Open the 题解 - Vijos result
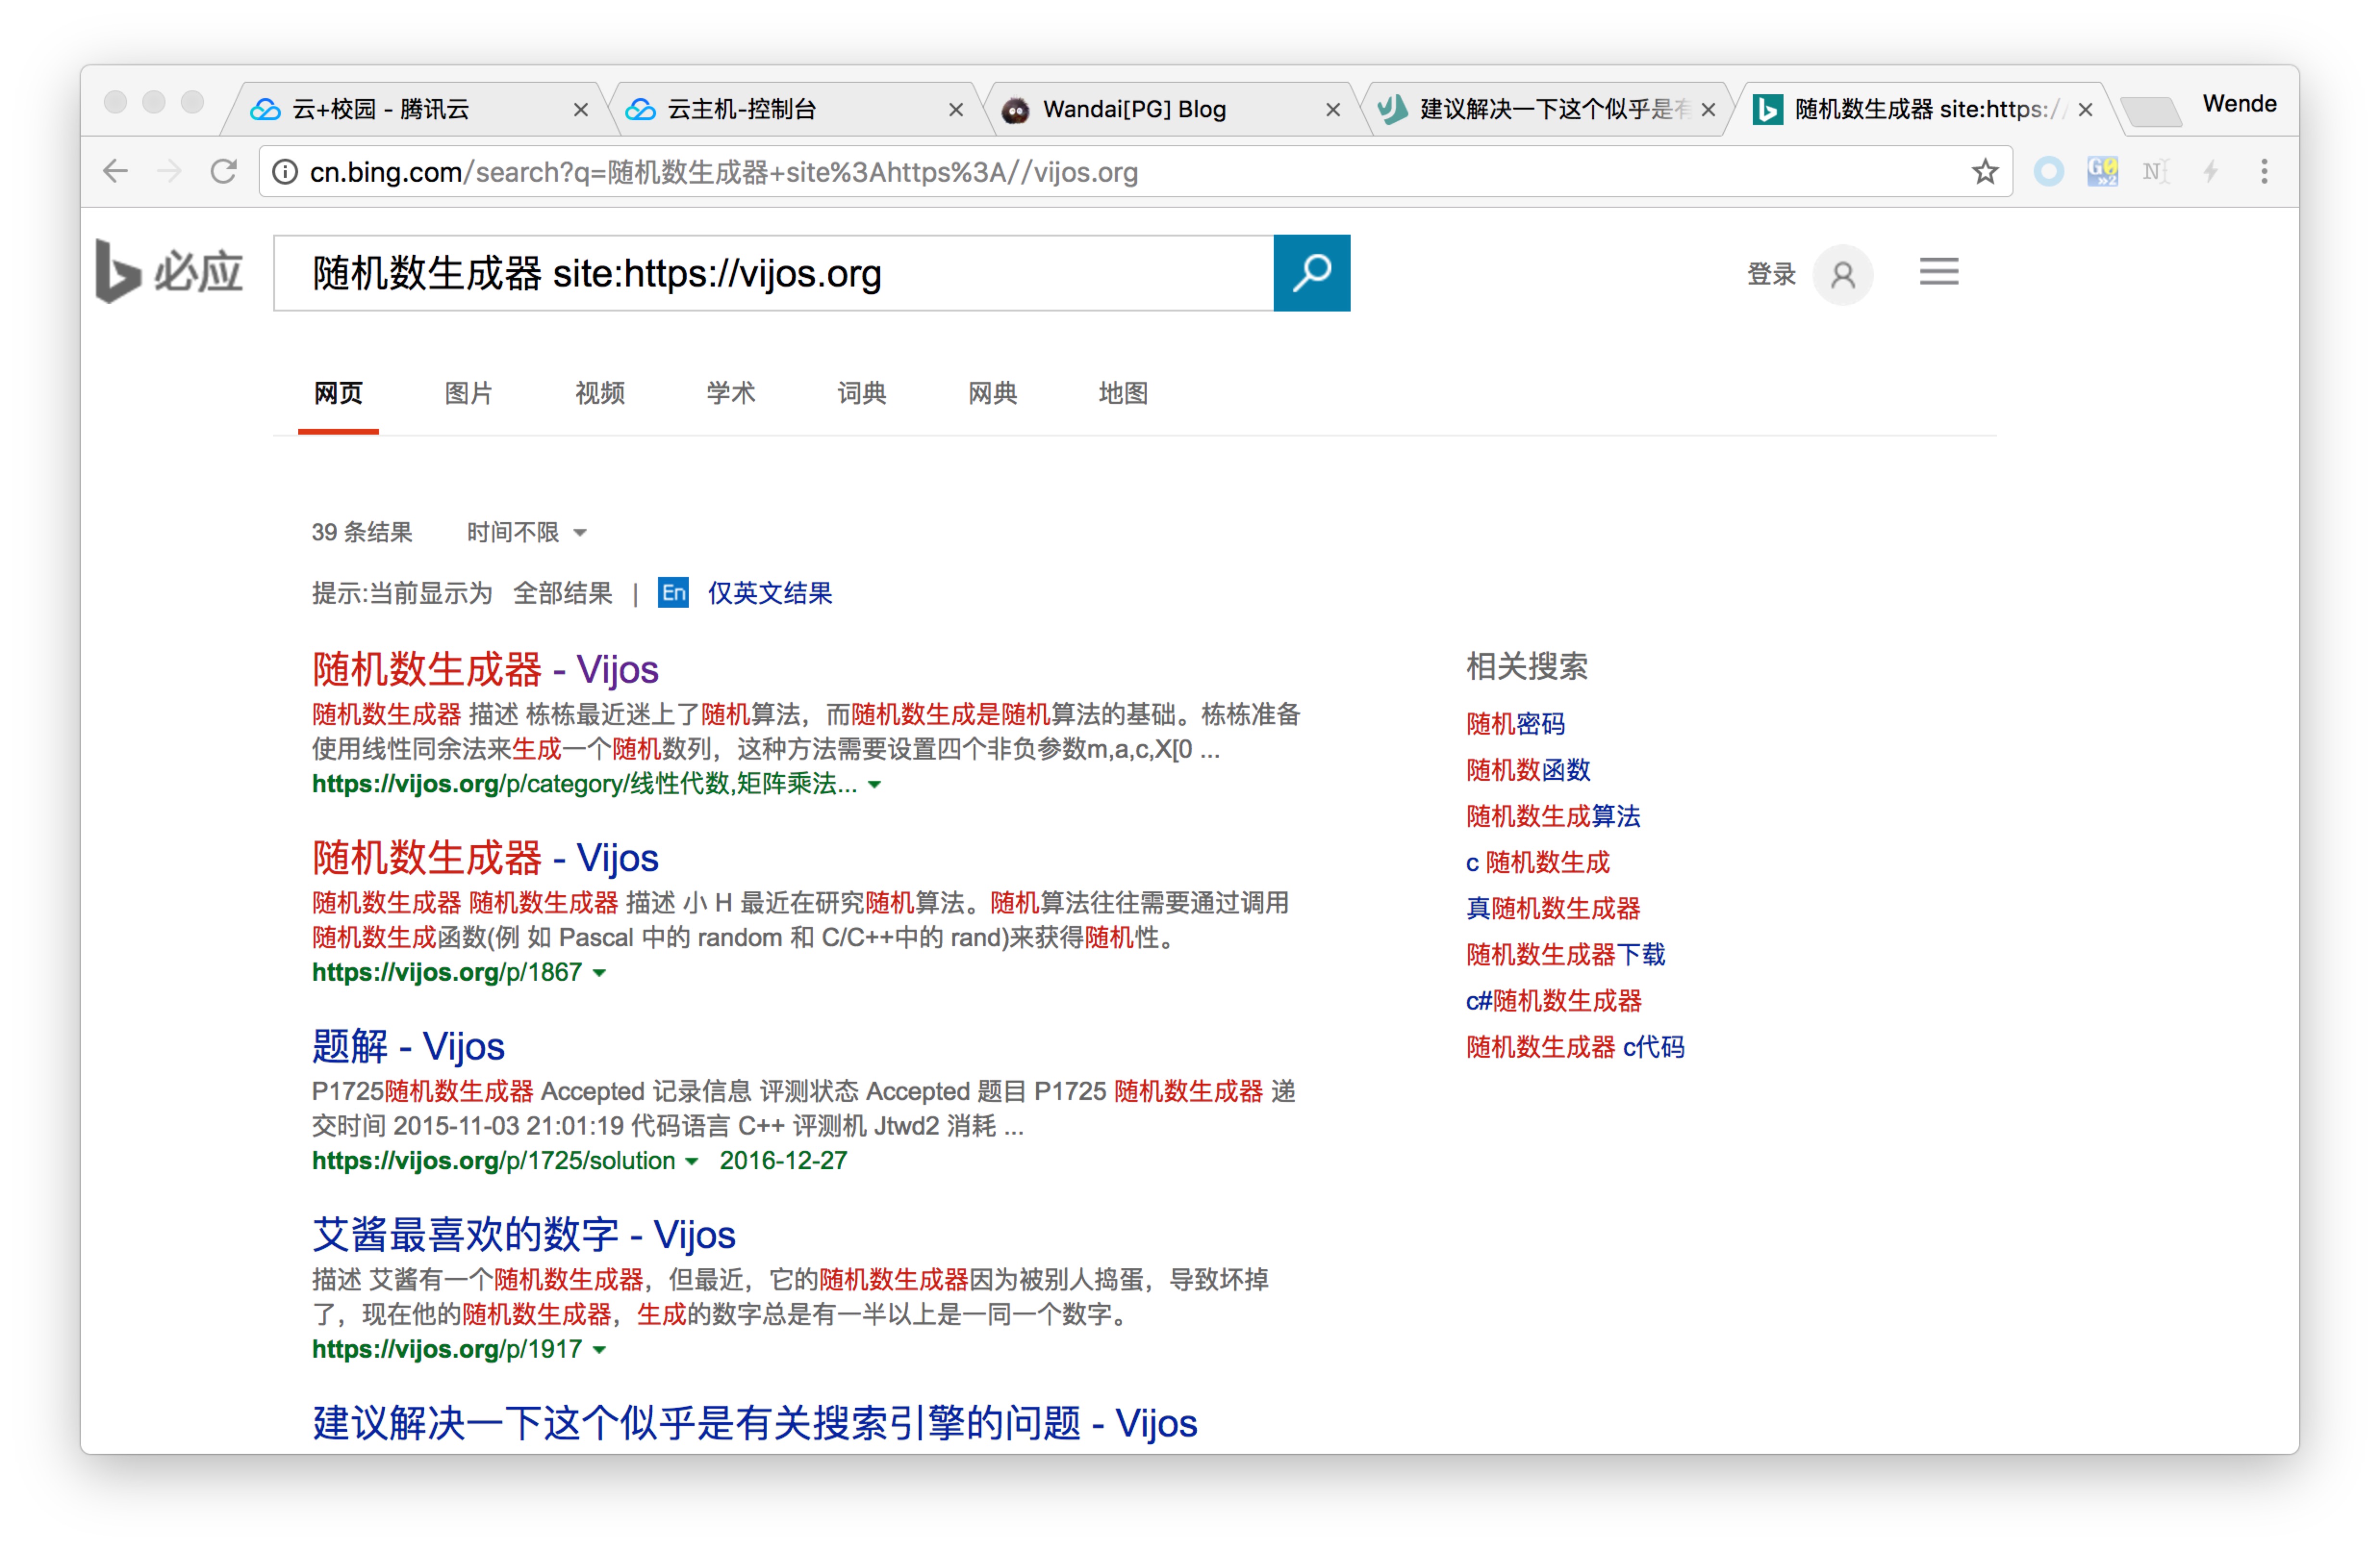Screen dimensions: 2380x1550 [x=408, y=1046]
